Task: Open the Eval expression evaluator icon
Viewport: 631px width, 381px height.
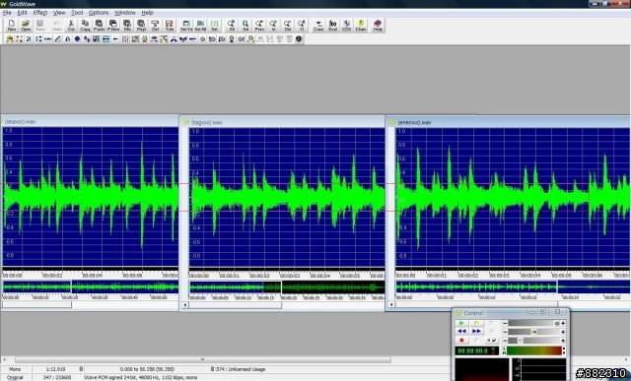Action: 333,26
